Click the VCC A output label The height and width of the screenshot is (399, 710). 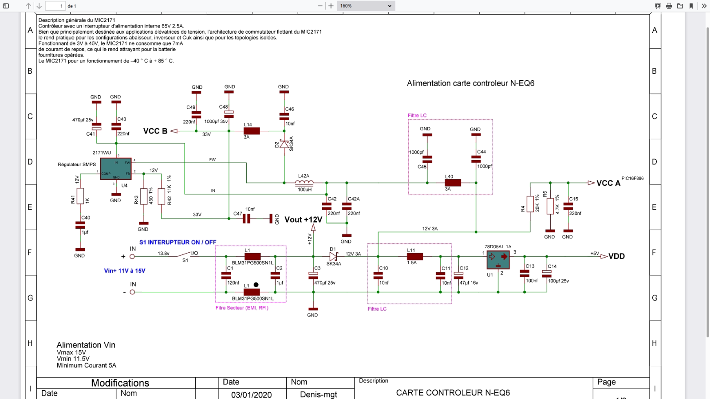(608, 183)
